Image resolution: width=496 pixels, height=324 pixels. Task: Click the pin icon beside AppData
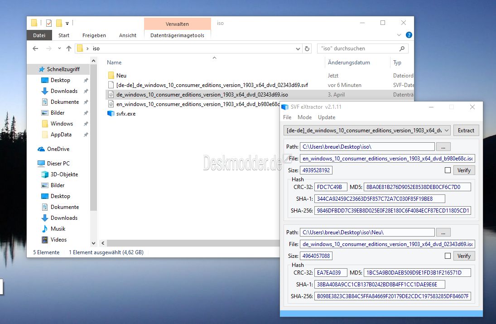point(86,135)
